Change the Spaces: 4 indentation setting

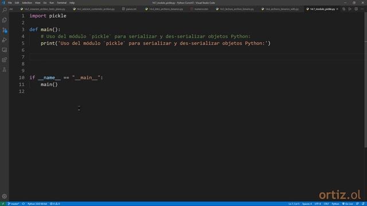tap(307, 204)
